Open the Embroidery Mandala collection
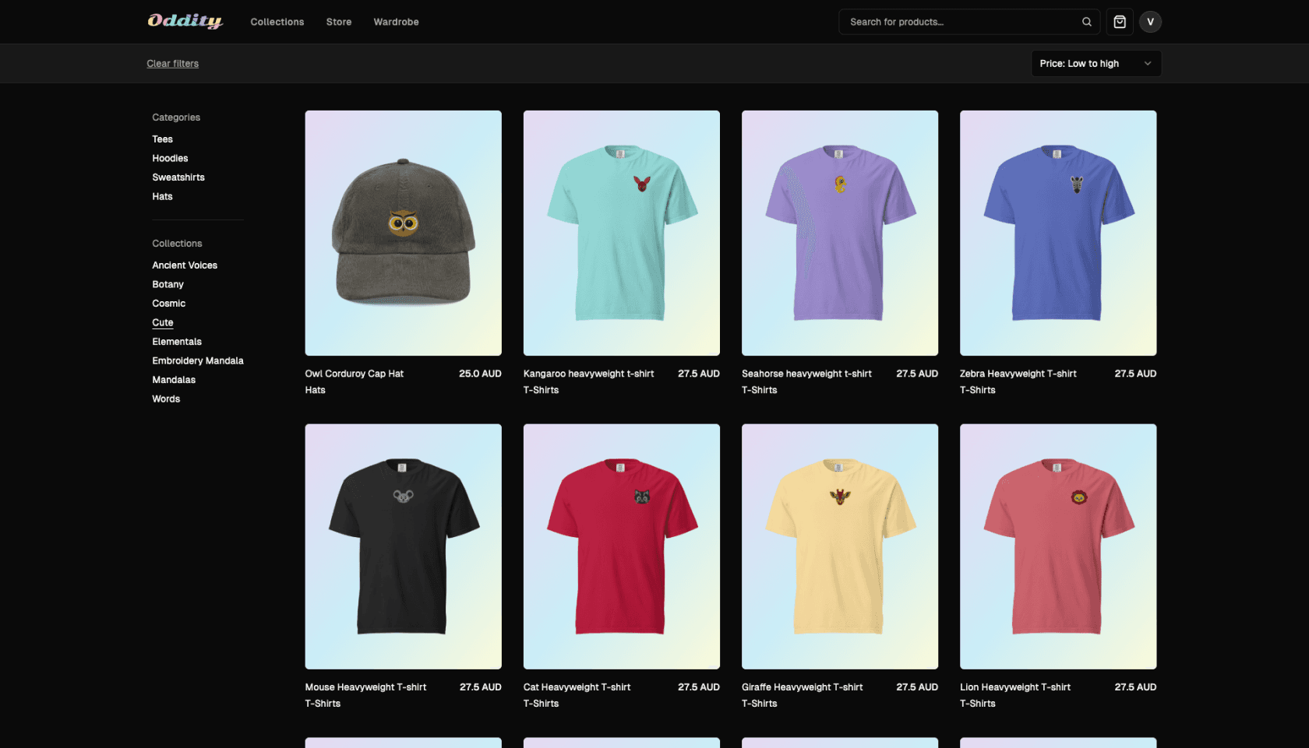The height and width of the screenshot is (748, 1309). coord(198,360)
